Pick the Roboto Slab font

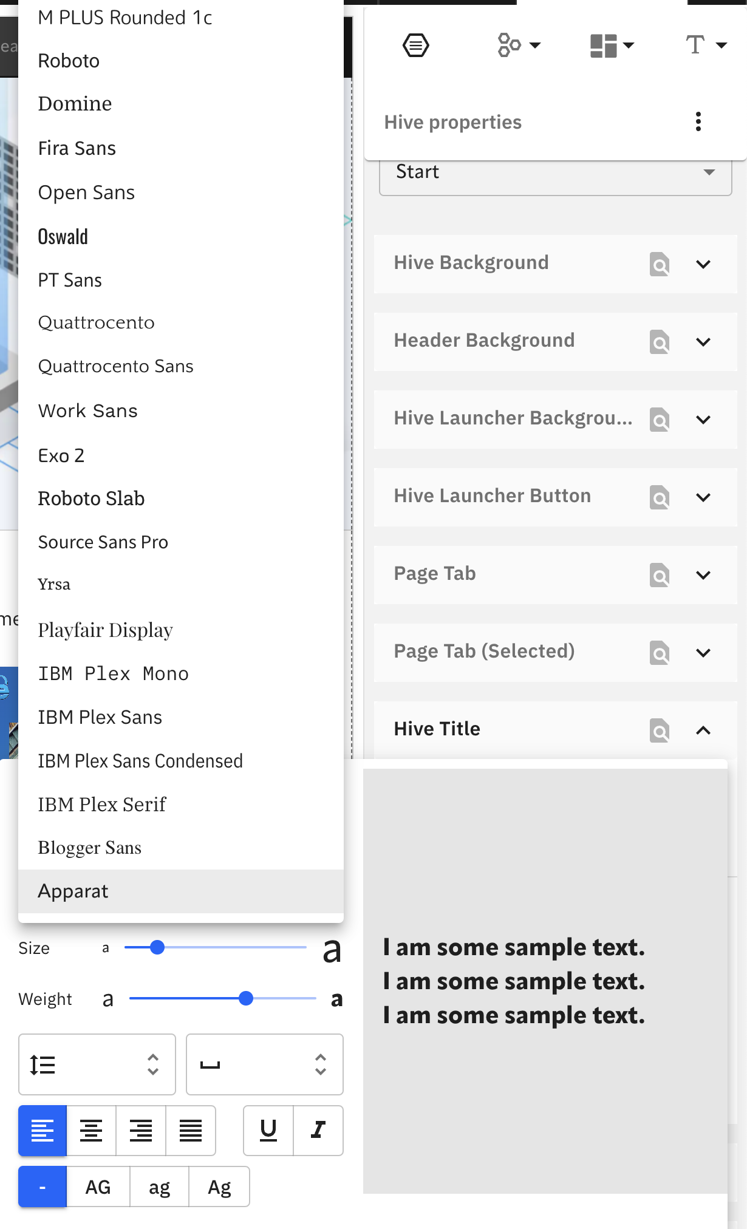pyautogui.click(x=181, y=499)
